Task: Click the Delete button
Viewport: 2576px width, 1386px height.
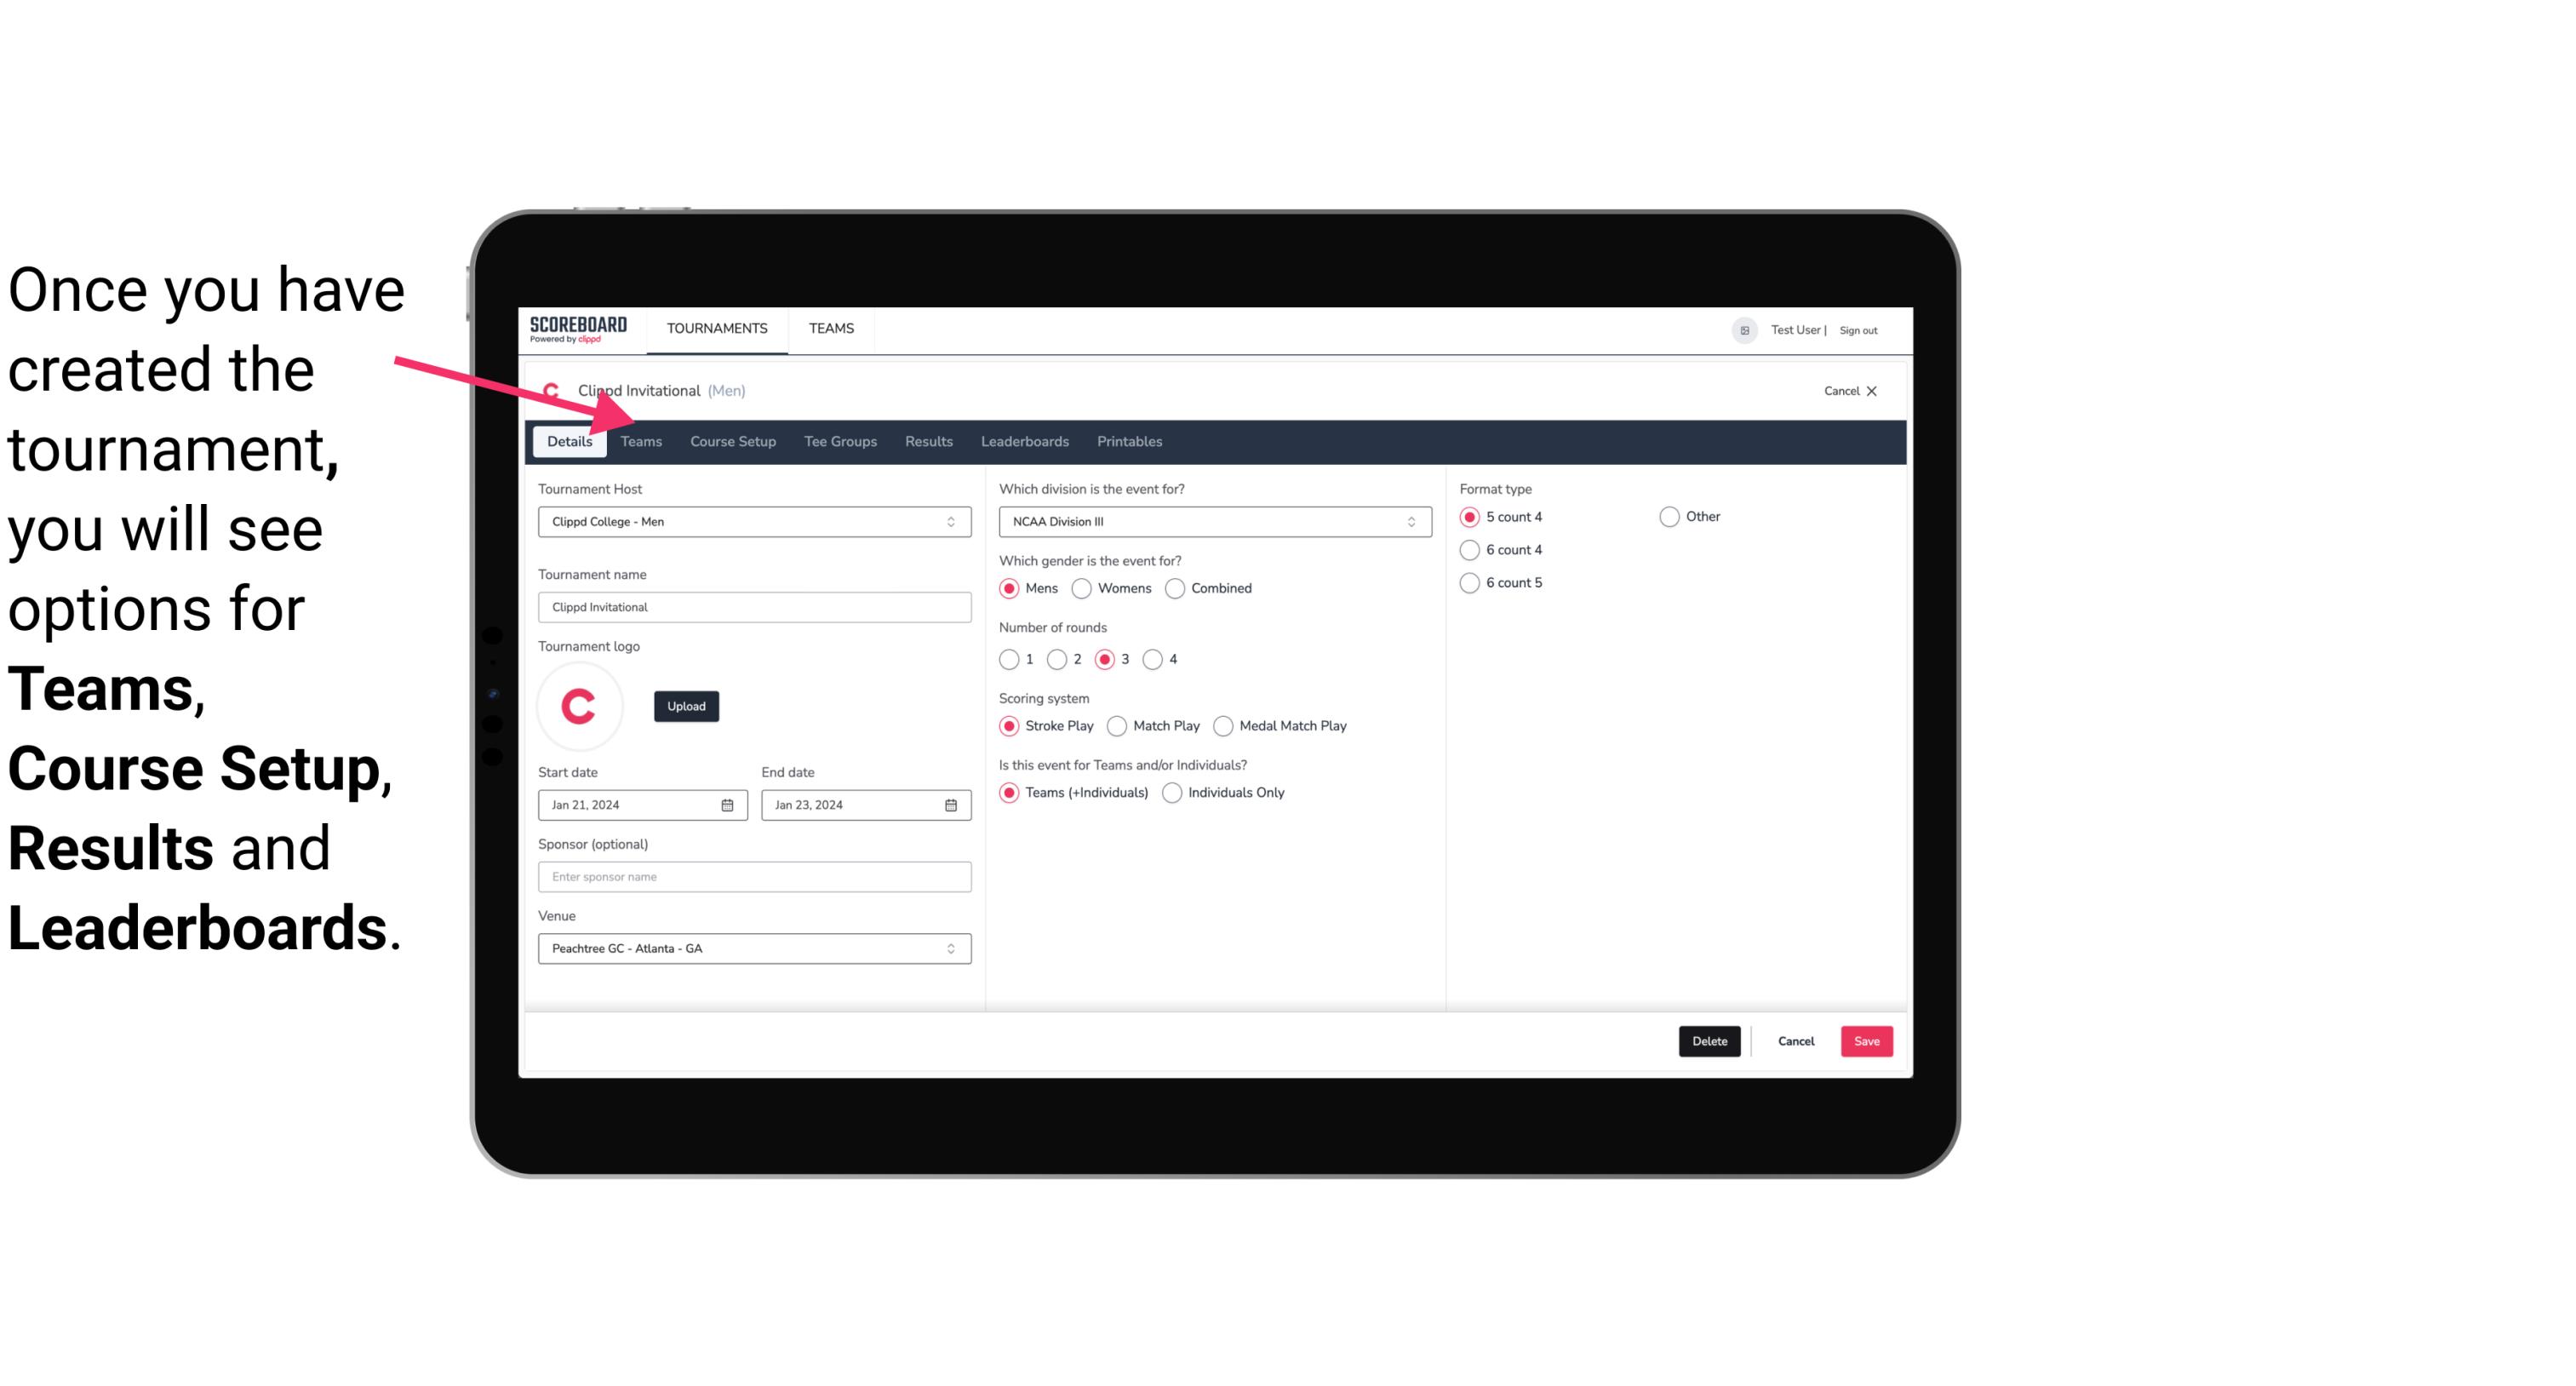Action: [x=1709, y=1041]
